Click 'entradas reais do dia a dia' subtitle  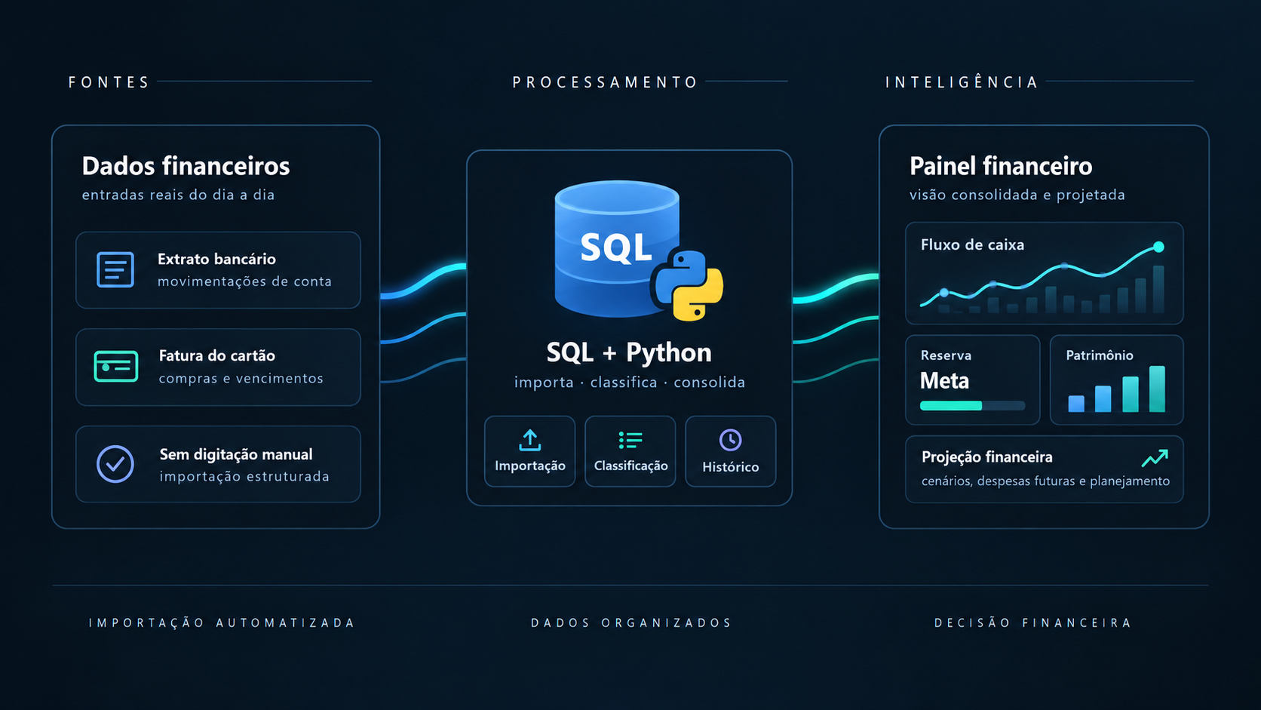point(178,195)
